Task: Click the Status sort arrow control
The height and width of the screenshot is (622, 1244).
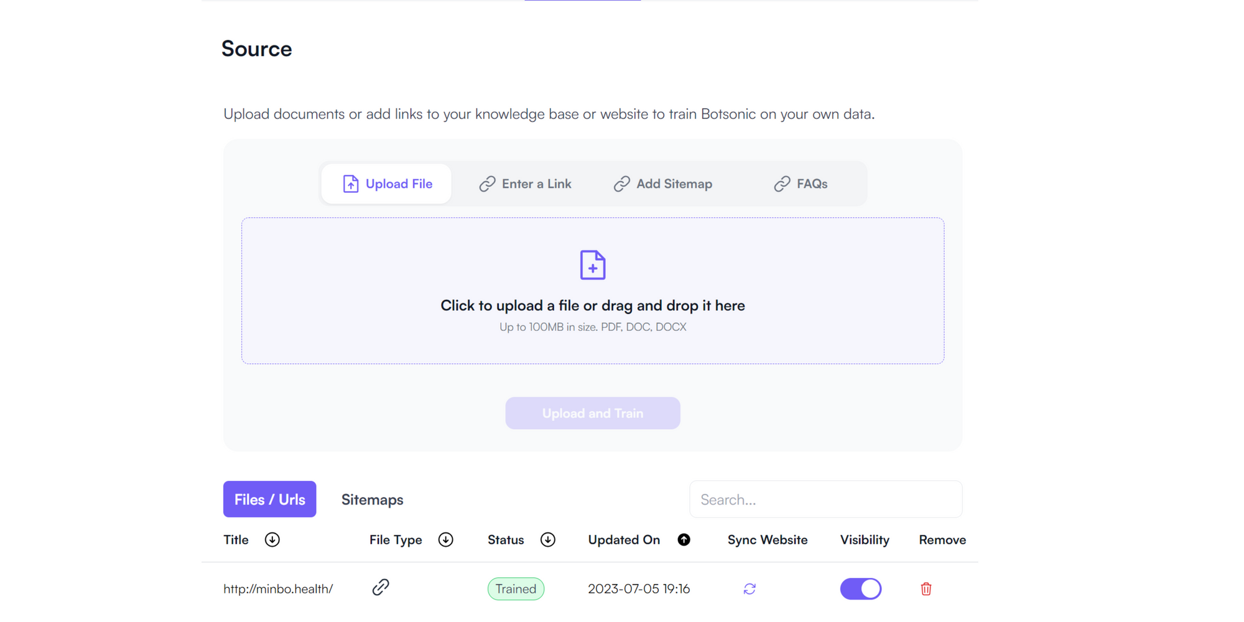Action: click(x=548, y=540)
